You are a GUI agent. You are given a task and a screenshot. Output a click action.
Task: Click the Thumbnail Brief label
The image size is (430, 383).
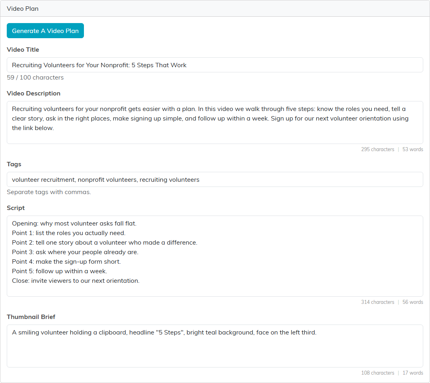[x=31, y=317]
